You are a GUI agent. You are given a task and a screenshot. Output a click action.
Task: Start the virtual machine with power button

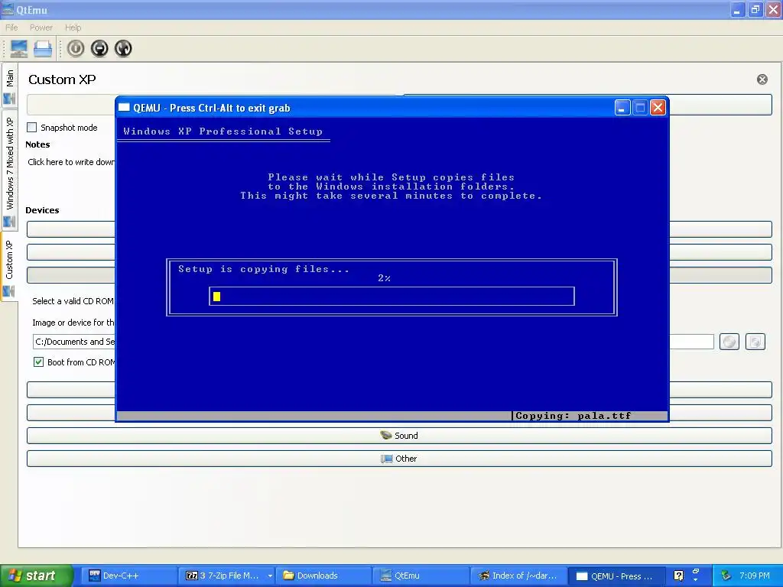76,48
